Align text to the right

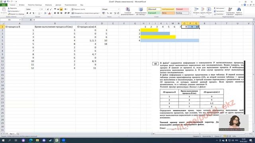[x=61, y=13]
